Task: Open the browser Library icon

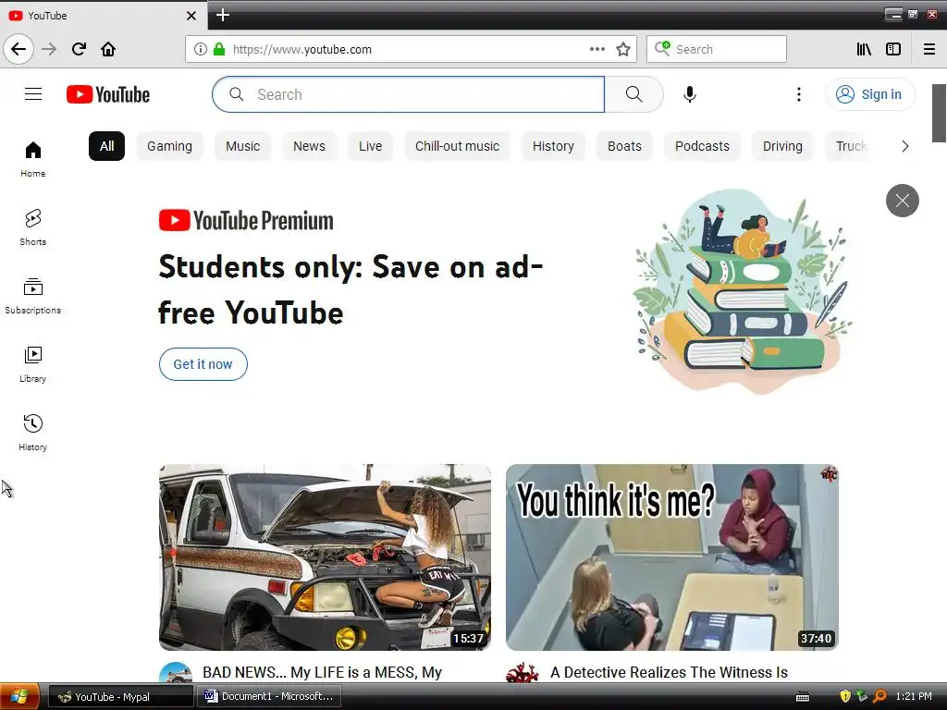Action: [x=864, y=49]
